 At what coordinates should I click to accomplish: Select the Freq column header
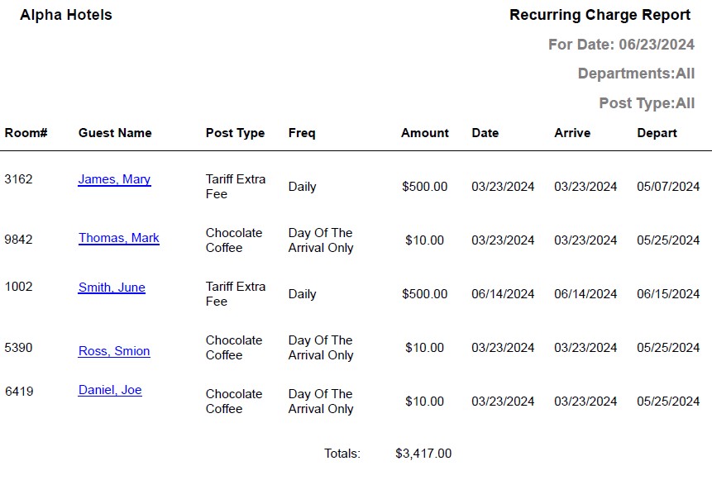301,133
